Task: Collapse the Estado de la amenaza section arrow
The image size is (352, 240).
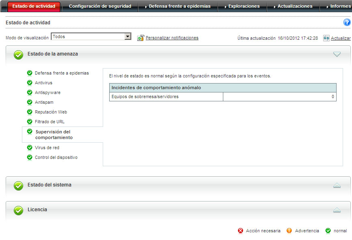Action: [x=337, y=54]
